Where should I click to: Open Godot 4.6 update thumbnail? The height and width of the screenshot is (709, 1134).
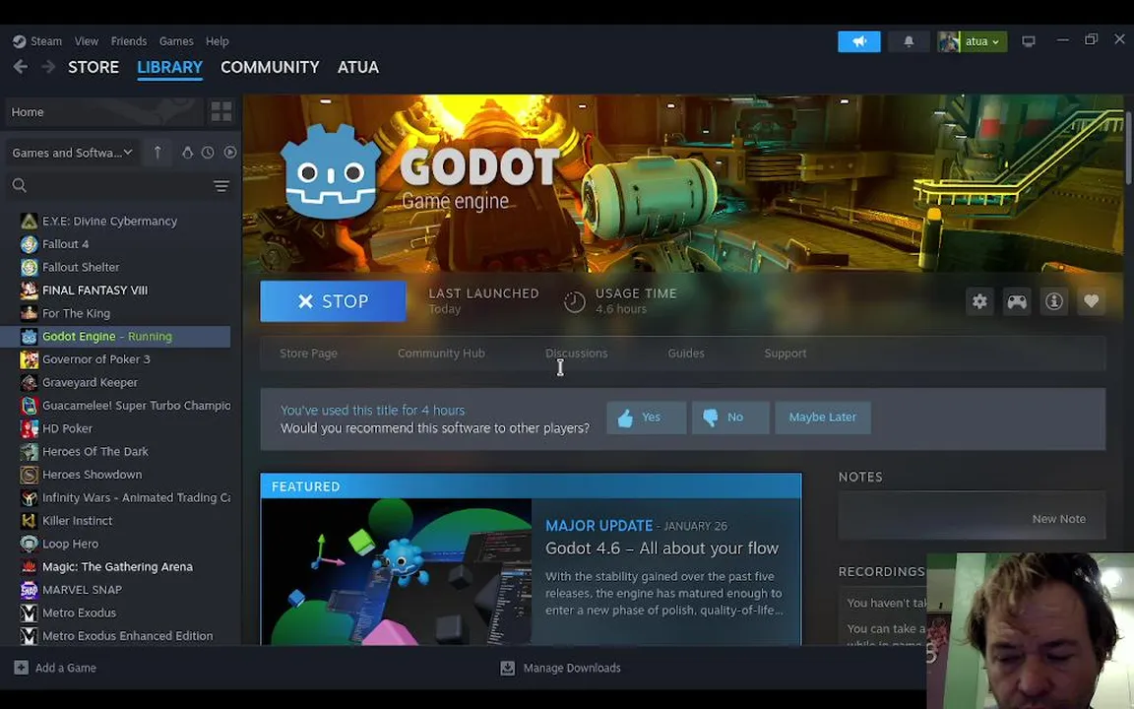coord(397,571)
